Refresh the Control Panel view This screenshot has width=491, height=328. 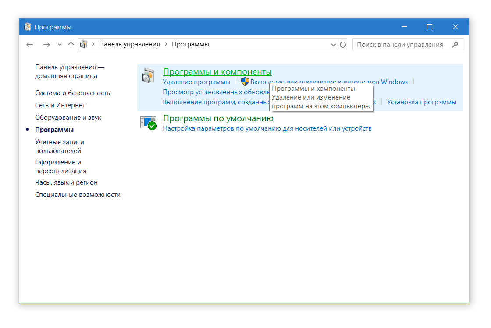tap(342, 45)
